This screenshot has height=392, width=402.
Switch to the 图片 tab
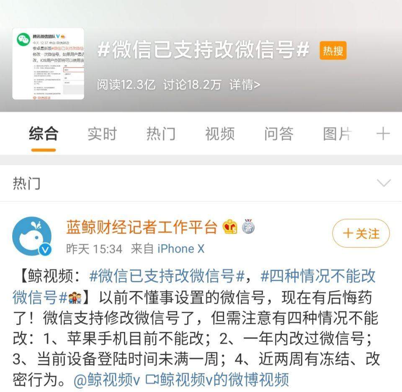tap(338, 134)
